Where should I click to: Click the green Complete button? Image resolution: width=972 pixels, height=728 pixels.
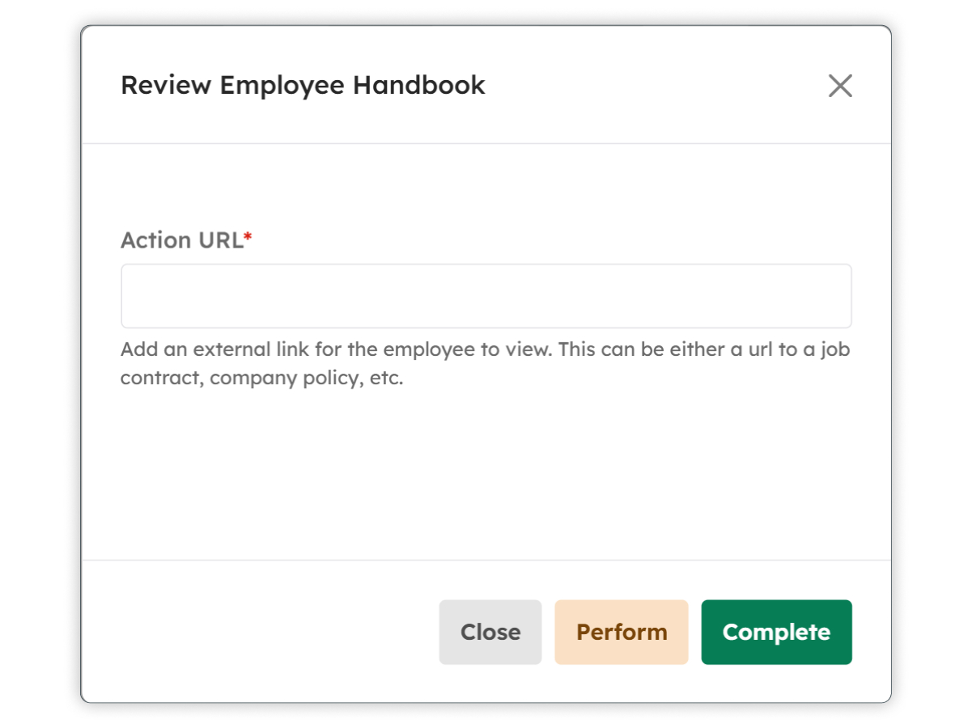(776, 632)
